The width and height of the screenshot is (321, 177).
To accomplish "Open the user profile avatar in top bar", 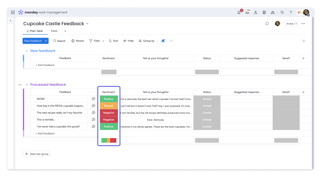I will point(306,13).
